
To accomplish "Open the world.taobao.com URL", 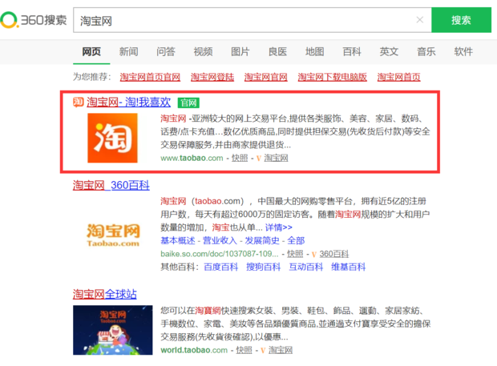I will click(194, 350).
